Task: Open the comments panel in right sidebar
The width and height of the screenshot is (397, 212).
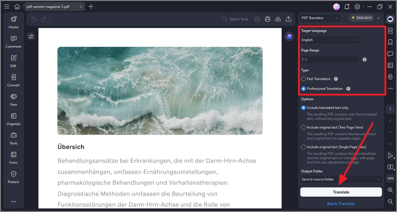Action: 390,54
